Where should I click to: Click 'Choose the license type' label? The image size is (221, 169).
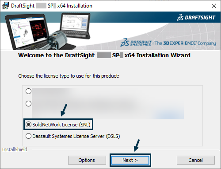coord(69,76)
